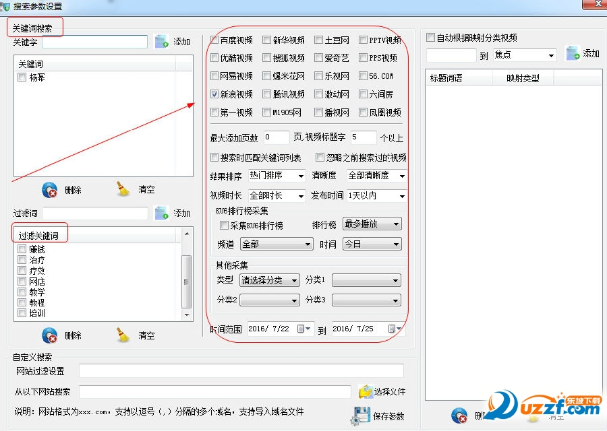Tick the 腾讯视频 checkbox
The height and width of the screenshot is (431, 607).
(266, 94)
